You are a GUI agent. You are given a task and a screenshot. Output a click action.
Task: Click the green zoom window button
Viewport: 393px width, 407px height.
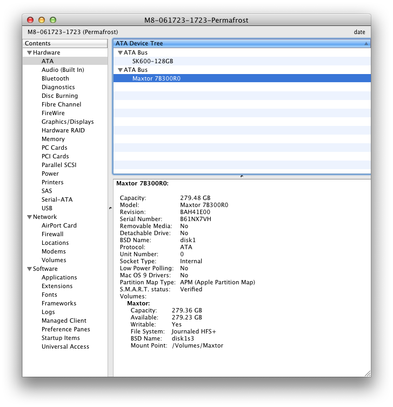[53, 20]
